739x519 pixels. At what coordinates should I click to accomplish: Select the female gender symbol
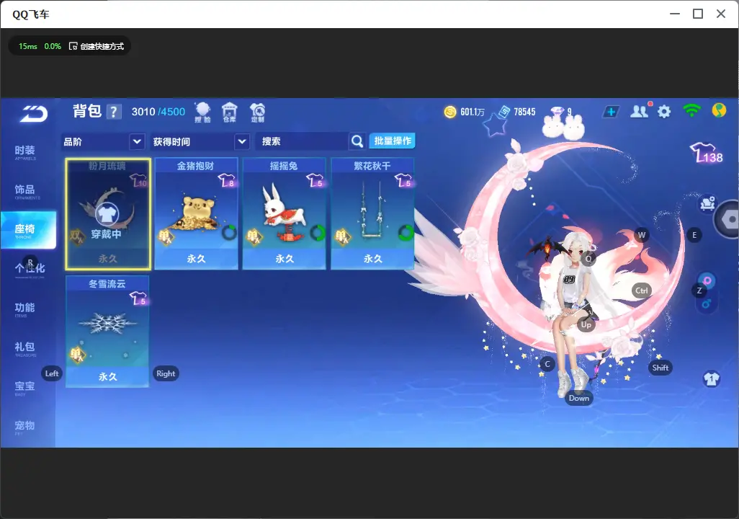(x=707, y=282)
